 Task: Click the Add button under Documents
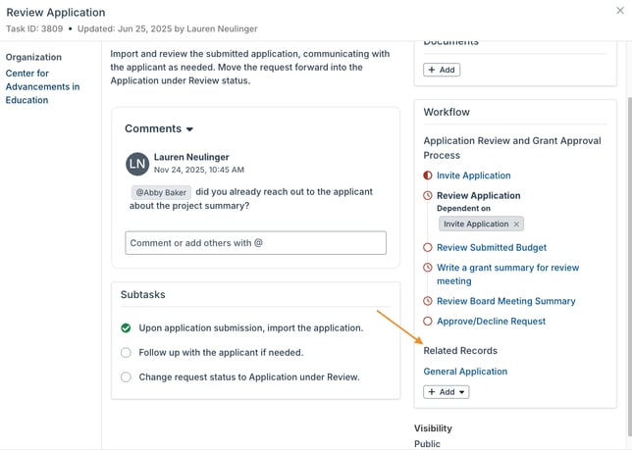pyautogui.click(x=442, y=70)
